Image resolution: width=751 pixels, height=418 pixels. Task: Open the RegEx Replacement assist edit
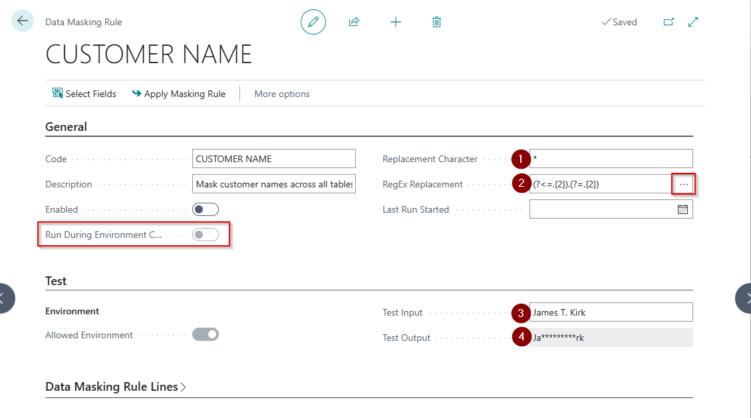(683, 183)
